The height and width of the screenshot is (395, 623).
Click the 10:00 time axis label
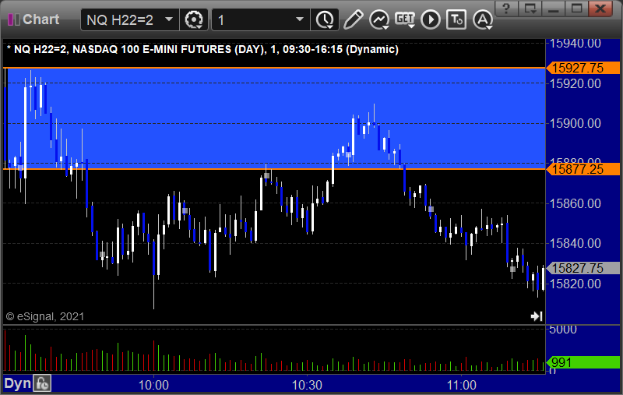[x=153, y=385]
